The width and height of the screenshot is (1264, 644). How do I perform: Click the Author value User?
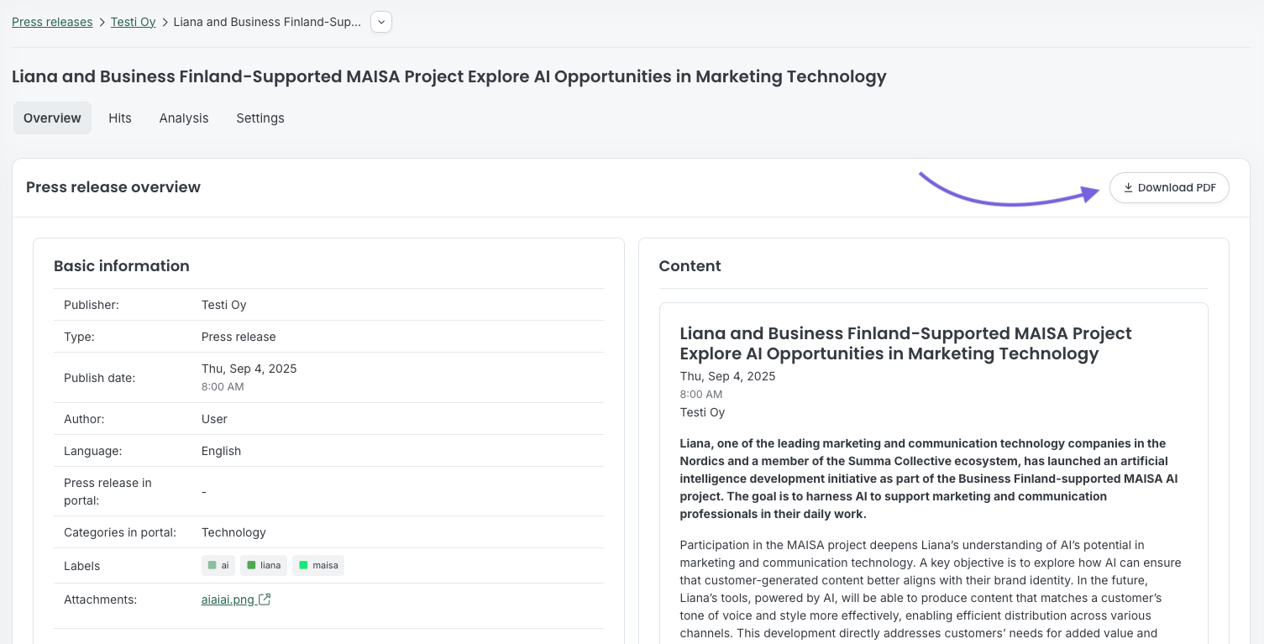pos(214,419)
